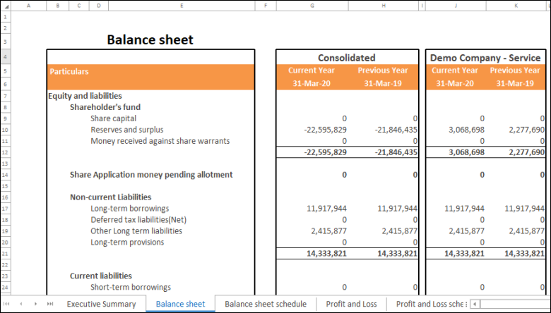
Task: Open the Profit and Loss tab
Action: click(351, 304)
